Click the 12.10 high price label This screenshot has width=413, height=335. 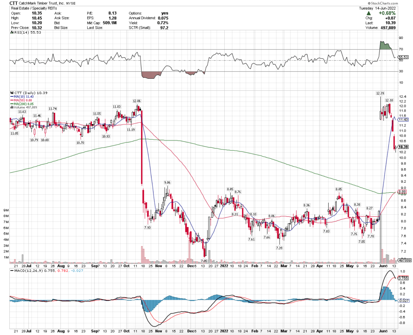tap(389, 100)
